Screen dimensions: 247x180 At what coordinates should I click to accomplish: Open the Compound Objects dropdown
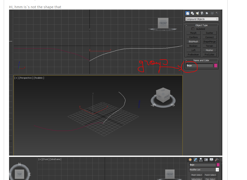[x=201, y=19]
